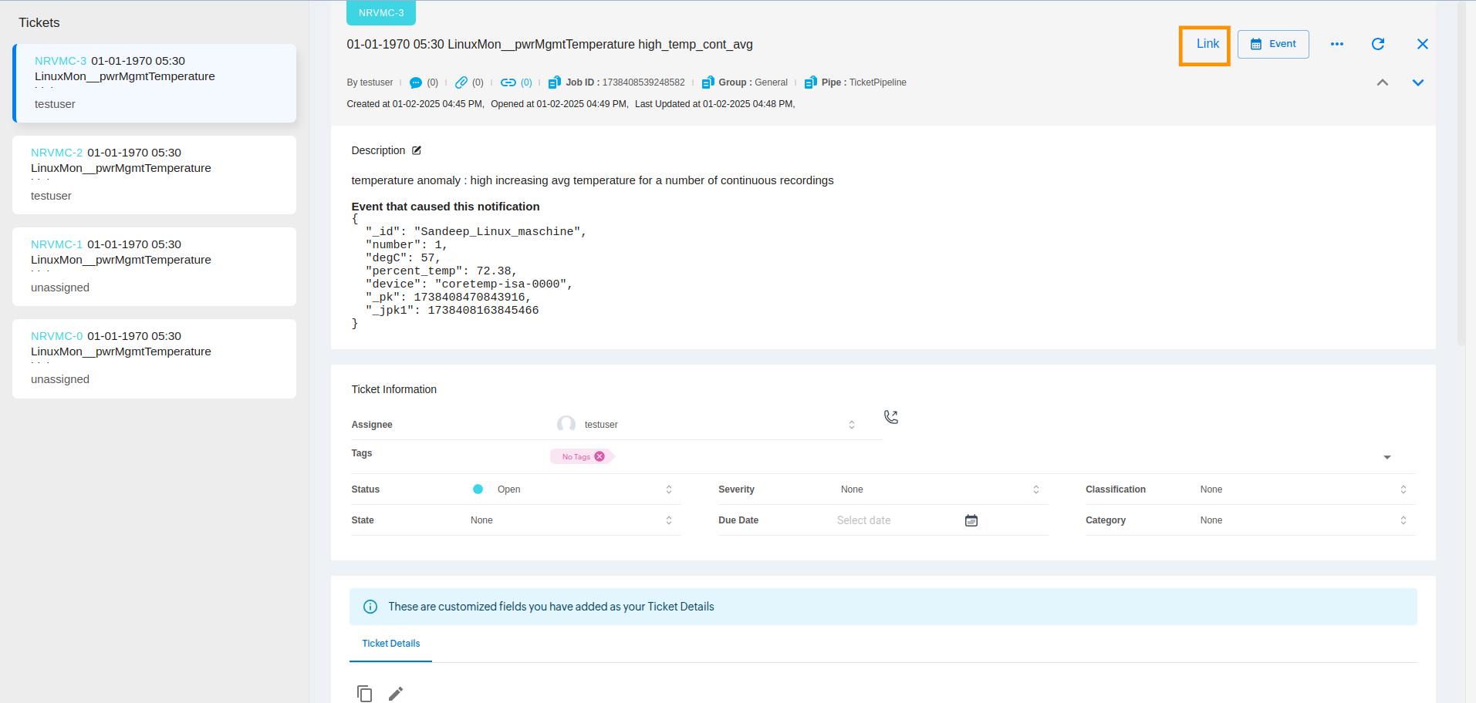
Task: Switch to the Ticket Details tab
Action: tap(391, 644)
